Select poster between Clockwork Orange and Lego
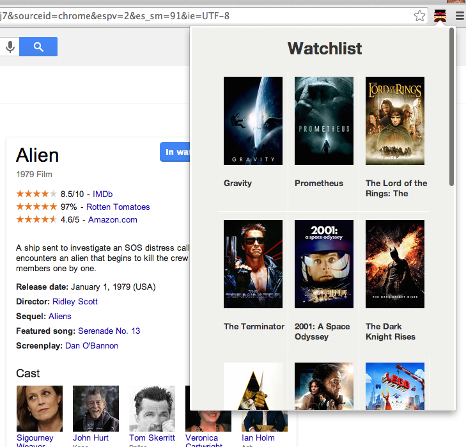The image size is (466, 447). (324, 386)
